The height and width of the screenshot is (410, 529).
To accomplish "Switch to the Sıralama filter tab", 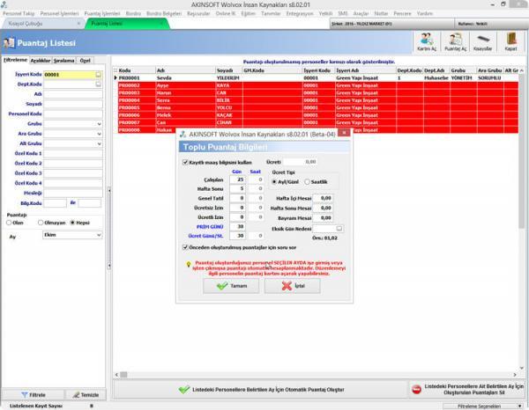I will (63, 61).
